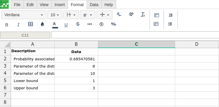Click the decrease decimal places icon
219x107 pixels.
(119, 14)
